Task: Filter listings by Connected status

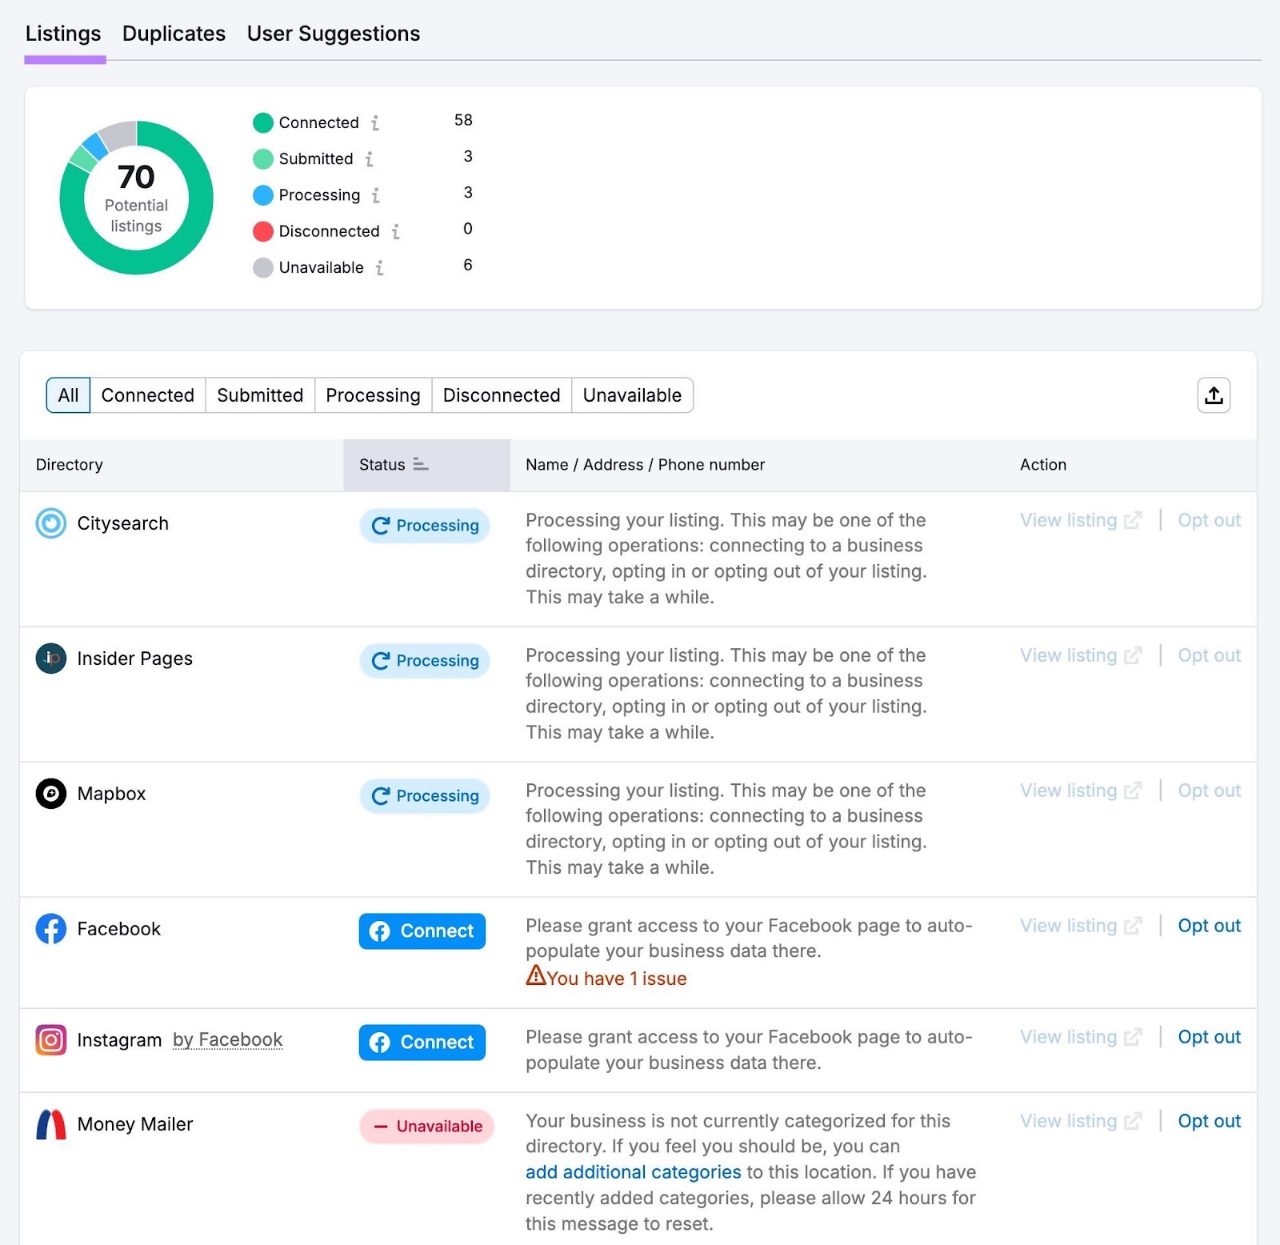Action: [x=147, y=395]
